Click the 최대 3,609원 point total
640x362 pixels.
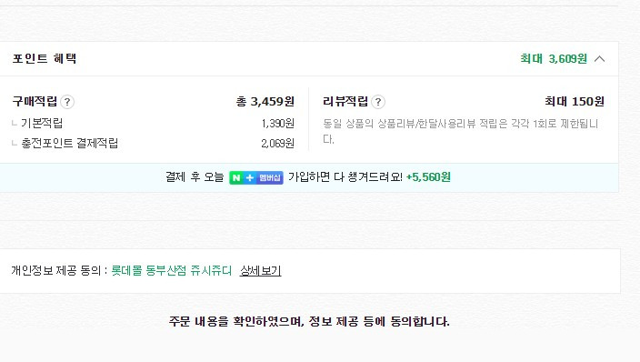(554, 59)
